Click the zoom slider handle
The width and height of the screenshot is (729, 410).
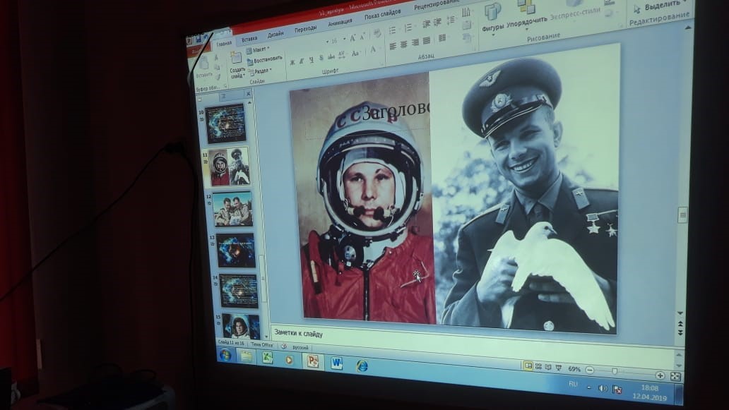click(615, 372)
